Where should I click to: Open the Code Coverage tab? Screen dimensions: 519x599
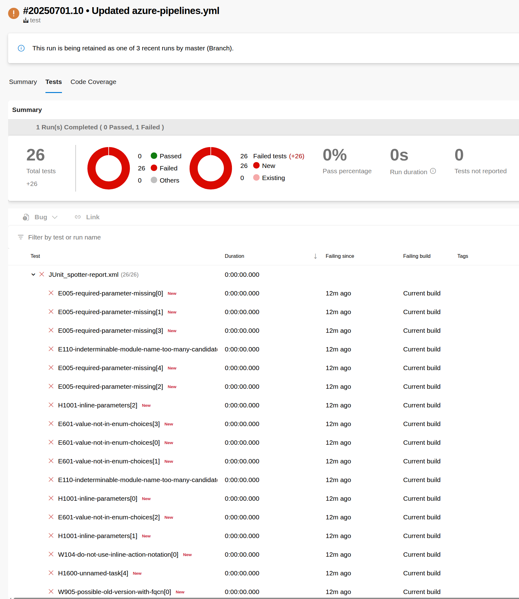pyautogui.click(x=93, y=82)
